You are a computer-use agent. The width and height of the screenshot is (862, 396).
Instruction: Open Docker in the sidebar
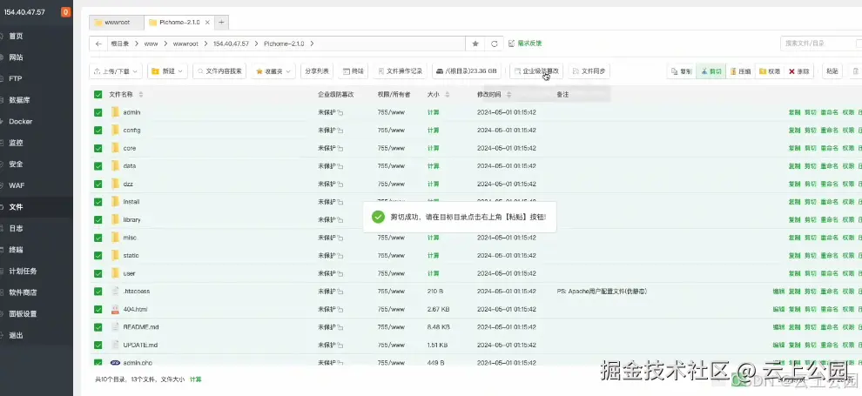[x=20, y=121]
